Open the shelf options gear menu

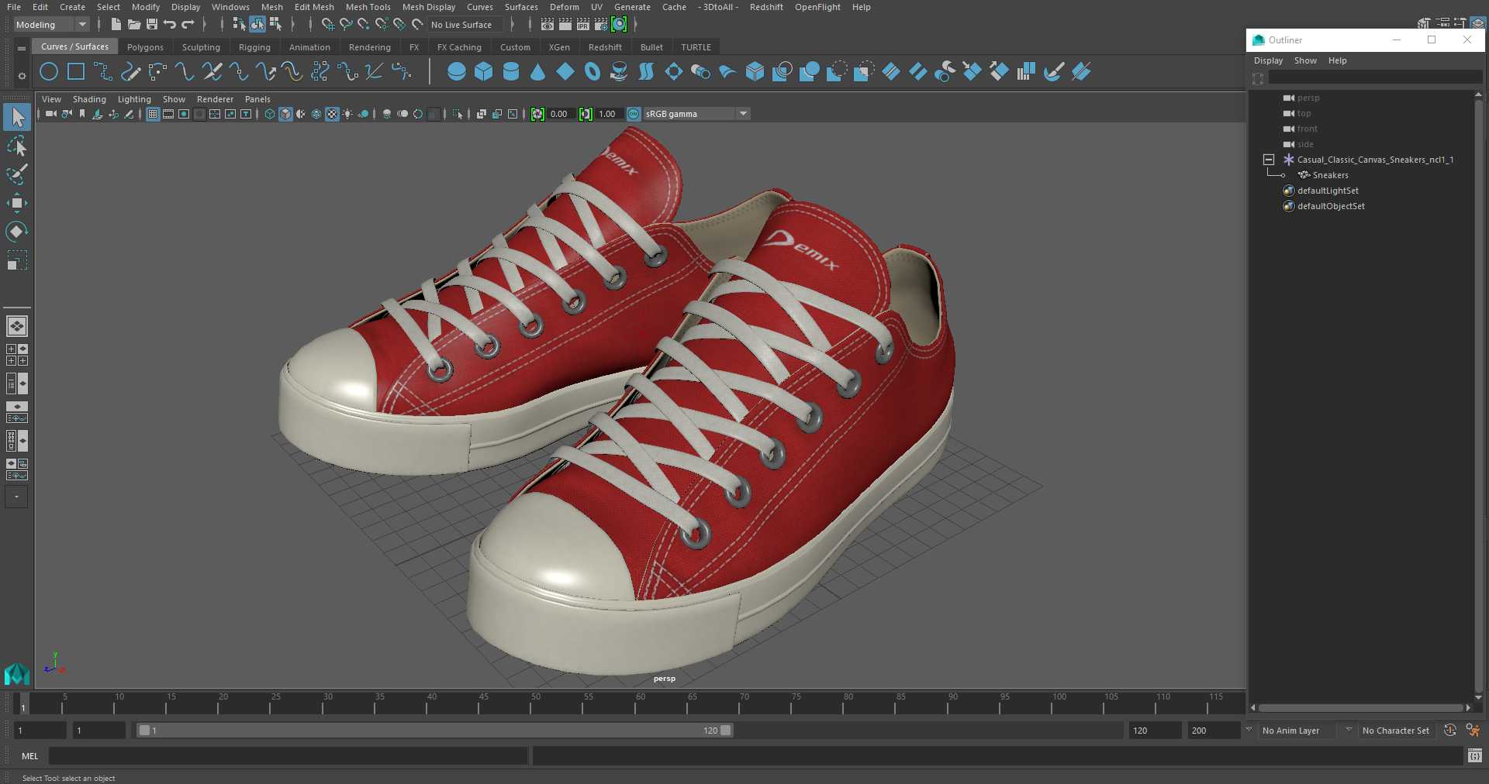coord(22,75)
